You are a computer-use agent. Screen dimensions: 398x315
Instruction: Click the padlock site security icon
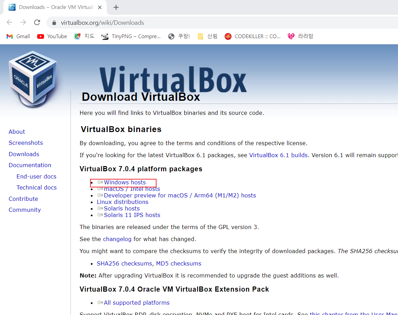pyautogui.click(x=54, y=23)
